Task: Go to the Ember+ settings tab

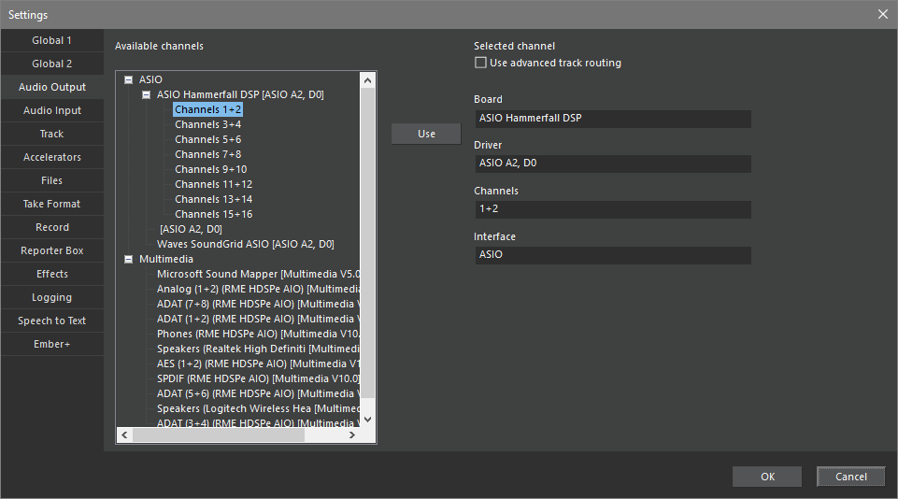Action: coord(52,344)
